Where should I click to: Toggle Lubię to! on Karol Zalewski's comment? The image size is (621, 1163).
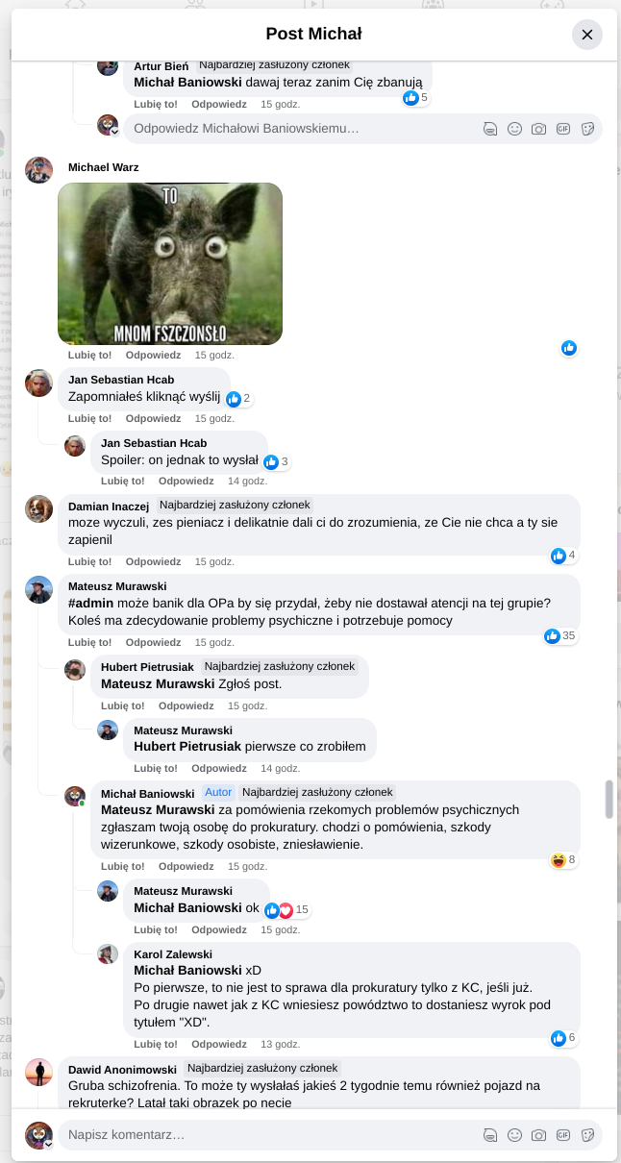point(155,1044)
